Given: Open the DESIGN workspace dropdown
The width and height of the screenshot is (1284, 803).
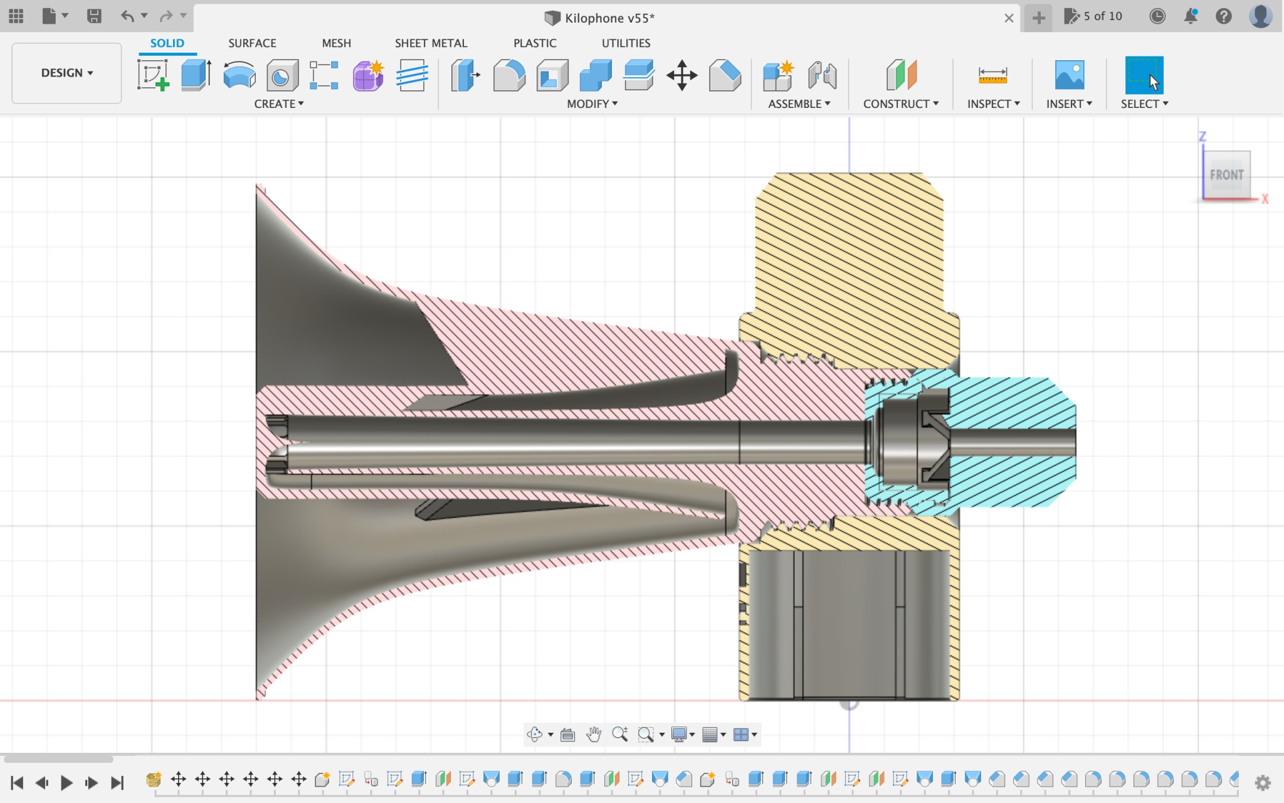Looking at the screenshot, I should (x=66, y=73).
